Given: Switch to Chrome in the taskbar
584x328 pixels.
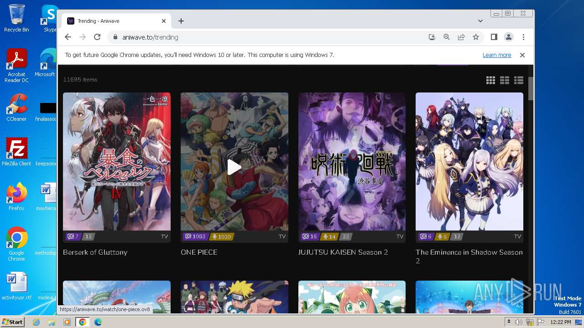Looking at the screenshot, I should 83,322.
